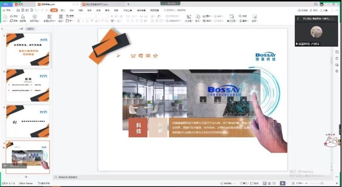The width and height of the screenshot is (342, 187).
Task: Select slide 2 thumbnail in the panel
Action: (x=28, y=85)
